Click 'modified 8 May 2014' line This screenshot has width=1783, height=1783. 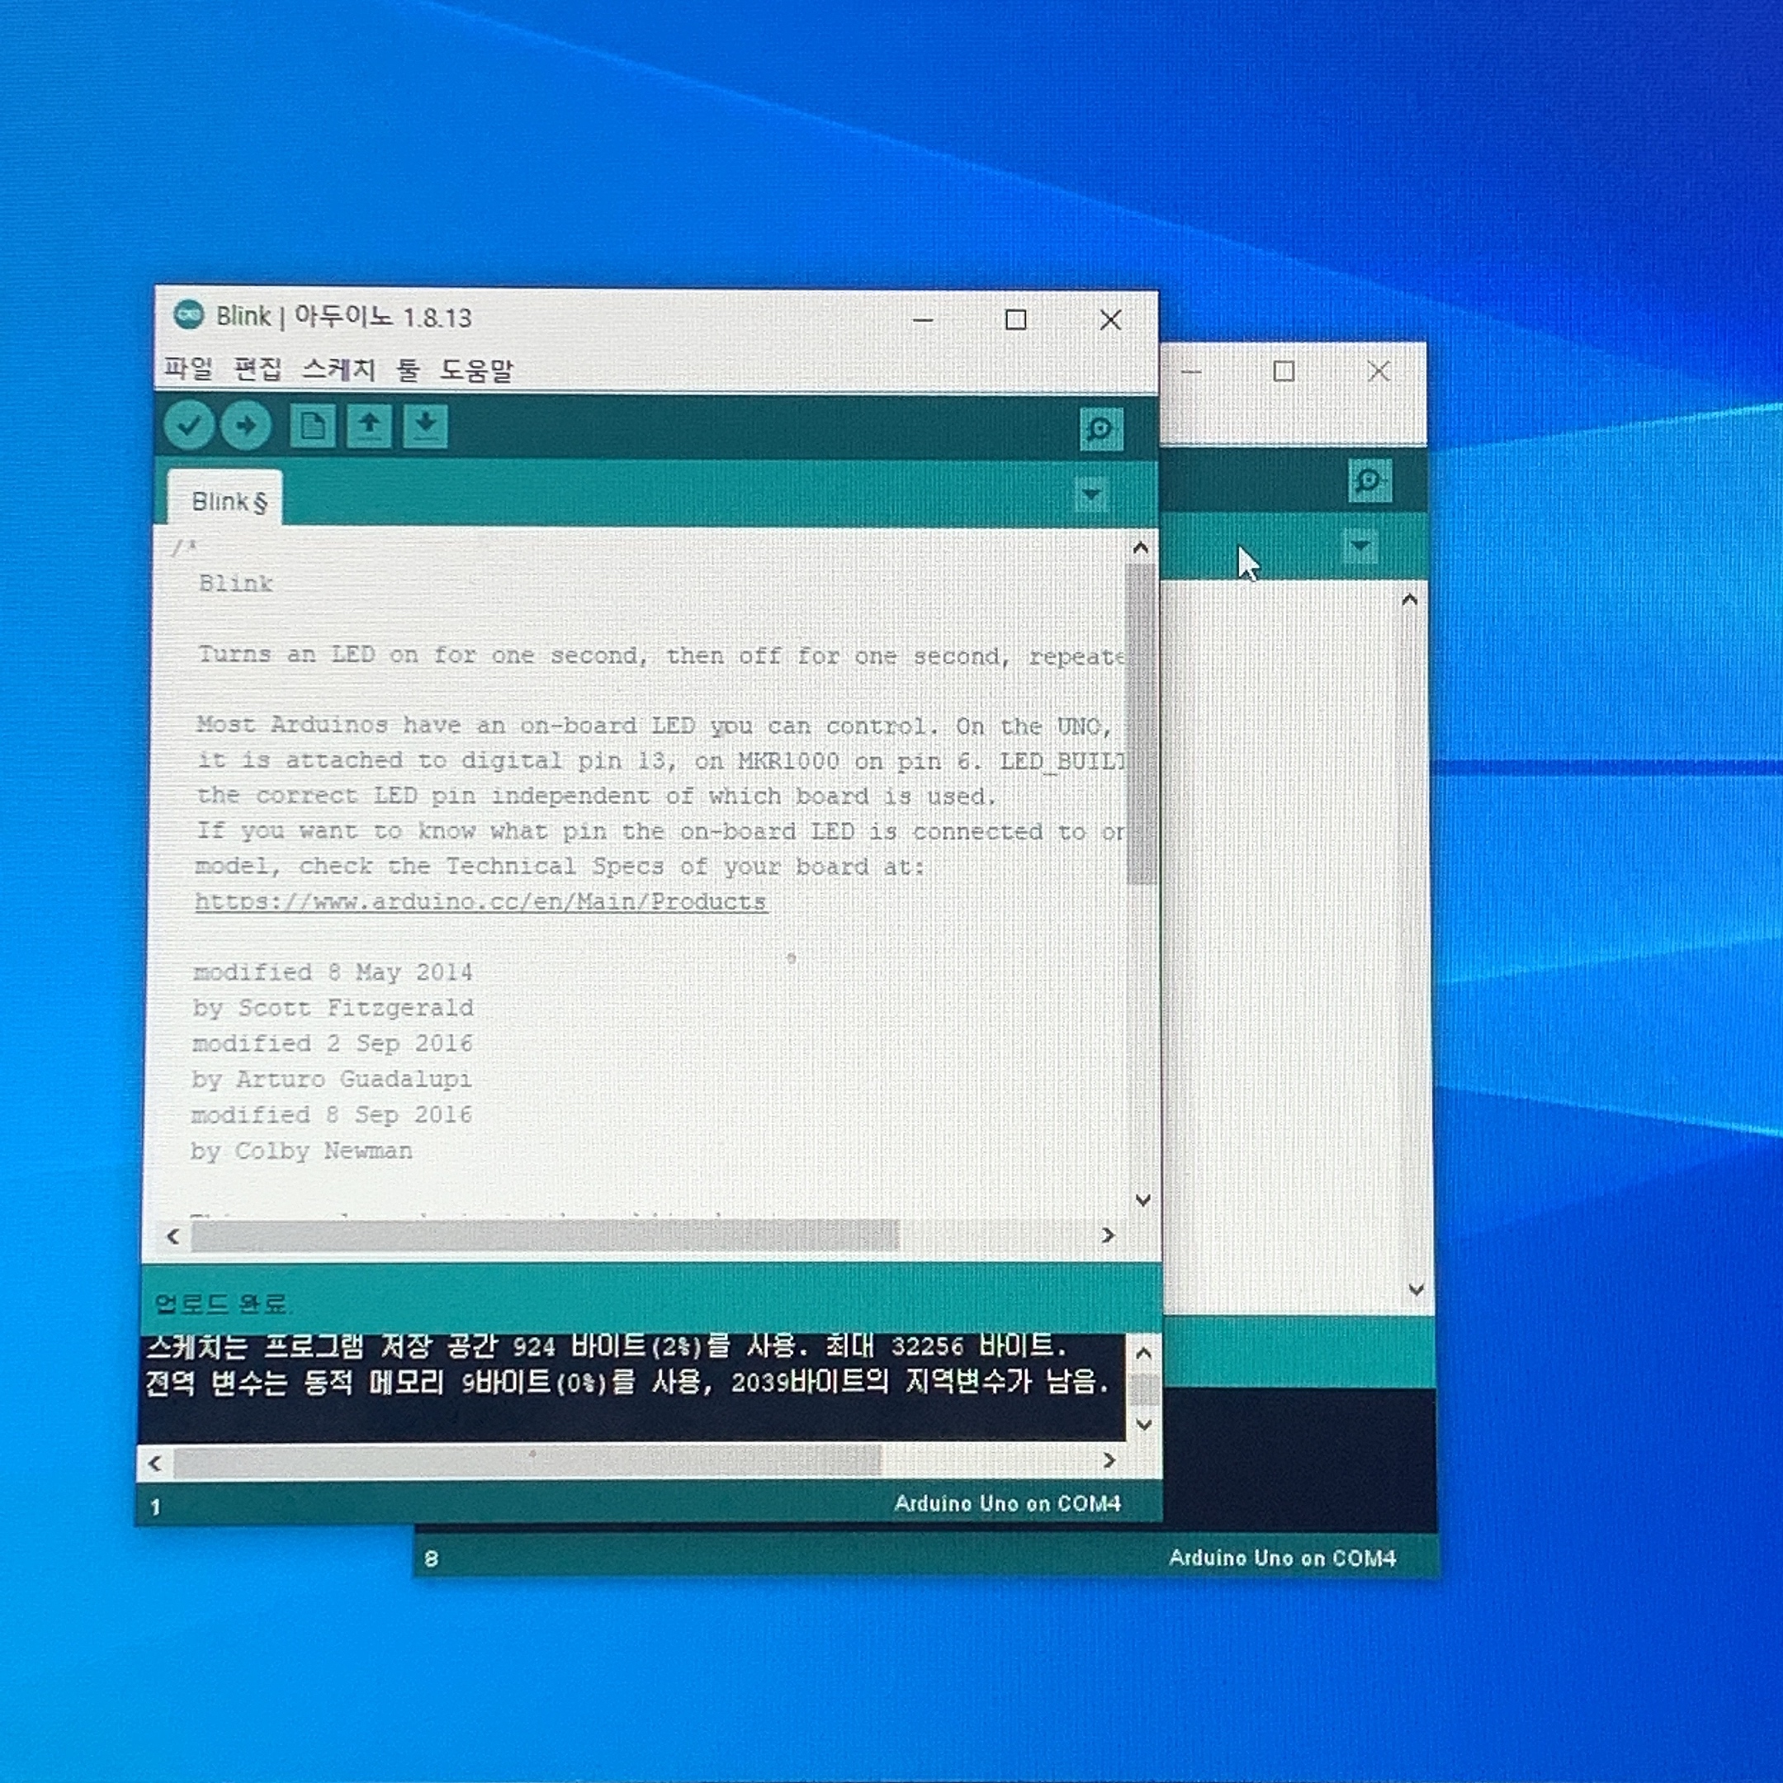pyautogui.click(x=333, y=972)
